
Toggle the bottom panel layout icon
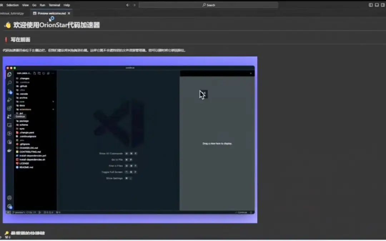[377, 5]
